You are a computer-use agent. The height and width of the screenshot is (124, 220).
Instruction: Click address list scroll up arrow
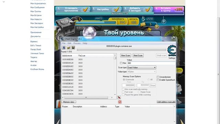pyautogui.click(x=115, y=55)
